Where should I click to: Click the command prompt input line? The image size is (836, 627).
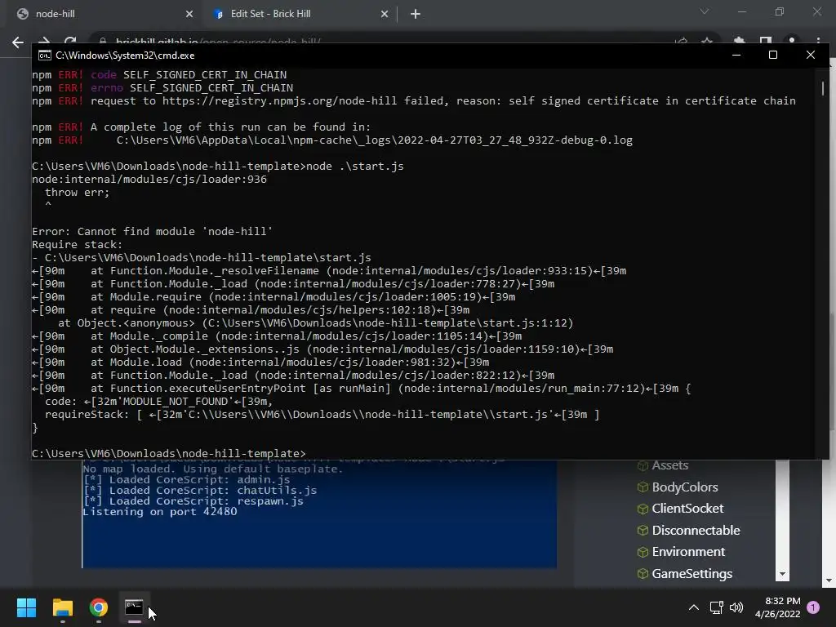pyautogui.click(x=168, y=454)
